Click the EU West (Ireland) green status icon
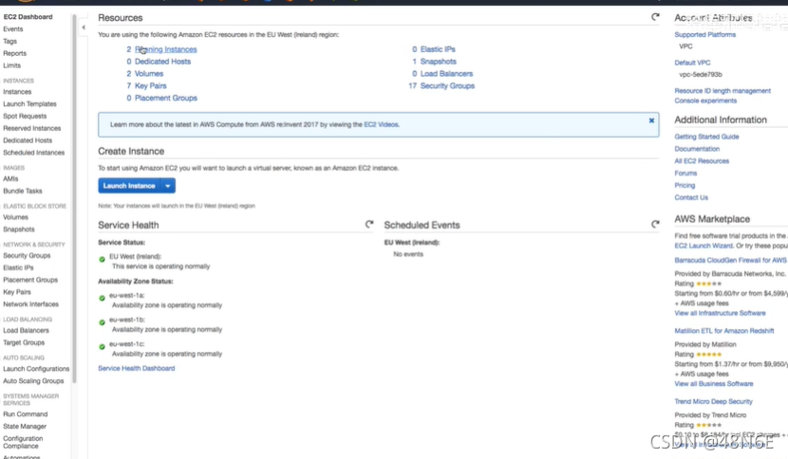This screenshot has width=788, height=459. [102, 259]
